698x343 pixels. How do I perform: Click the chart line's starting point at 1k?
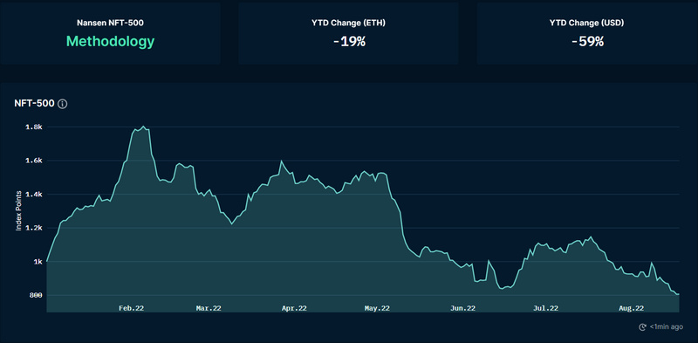47,261
